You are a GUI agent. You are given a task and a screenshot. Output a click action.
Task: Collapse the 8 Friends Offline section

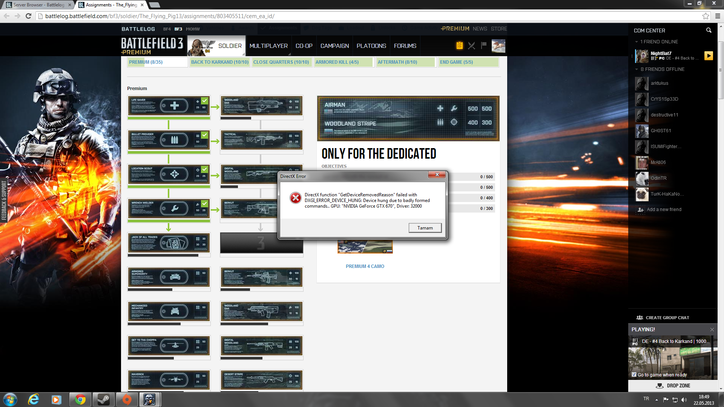(x=637, y=69)
